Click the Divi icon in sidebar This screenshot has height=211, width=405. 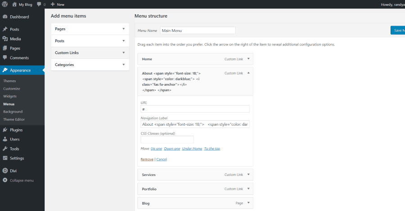point(5,171)
